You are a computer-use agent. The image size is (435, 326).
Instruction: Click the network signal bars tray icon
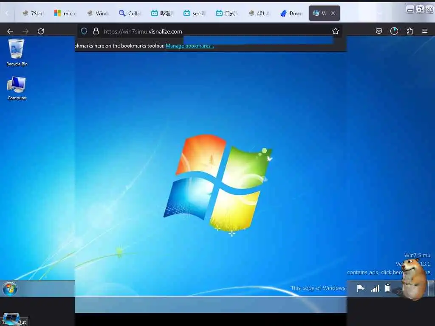(x=375, y=289)
